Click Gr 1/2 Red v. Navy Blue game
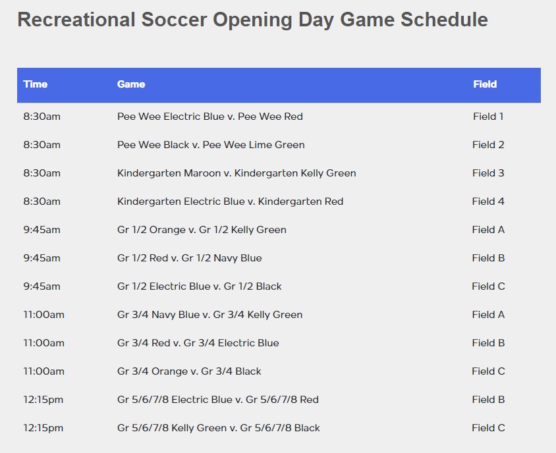 (x=189, y=258)
